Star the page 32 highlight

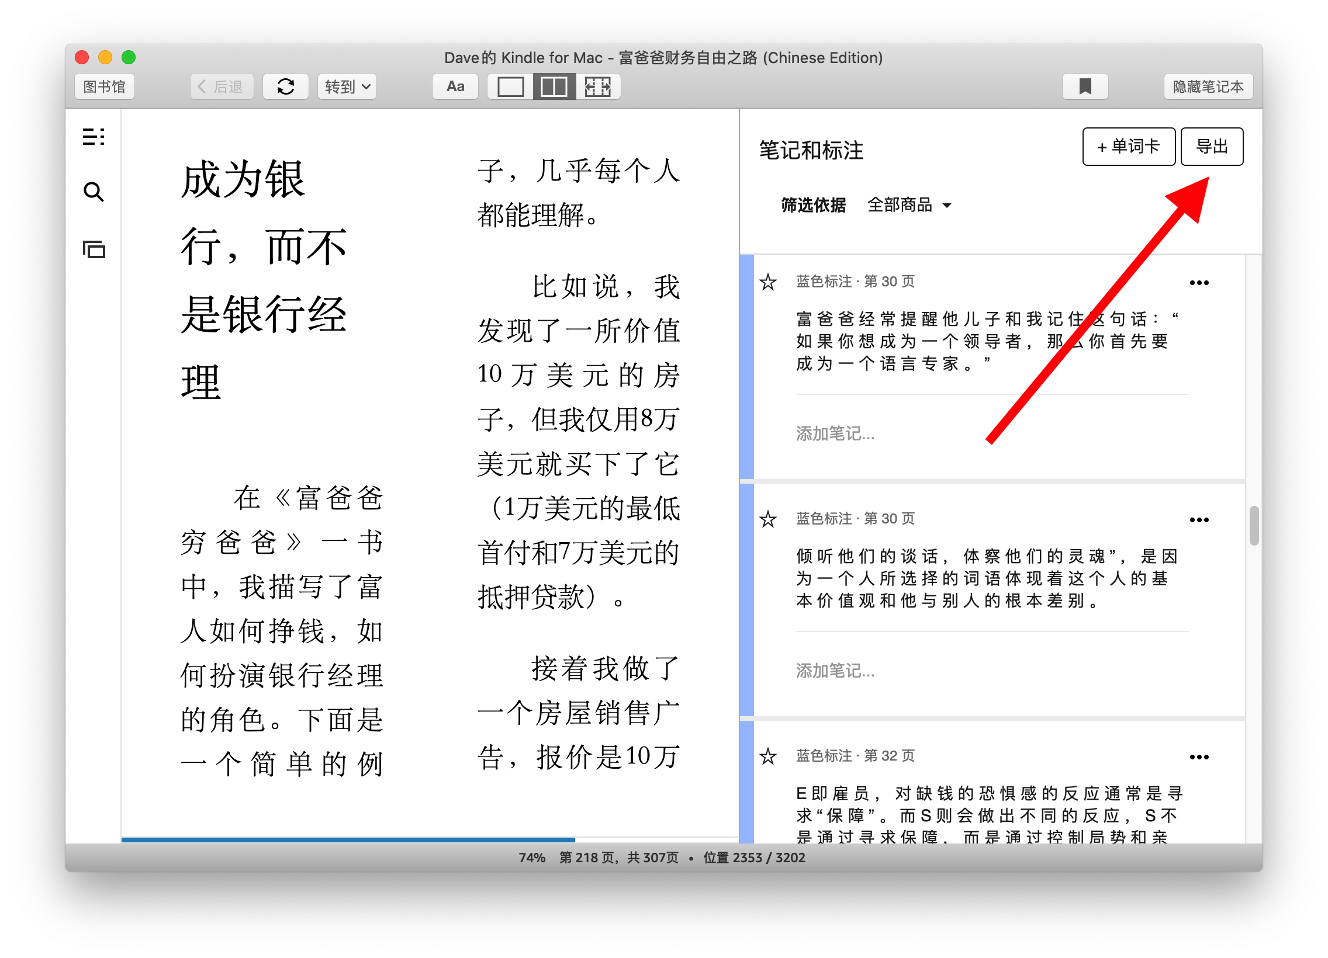click(x=767, y=756)
